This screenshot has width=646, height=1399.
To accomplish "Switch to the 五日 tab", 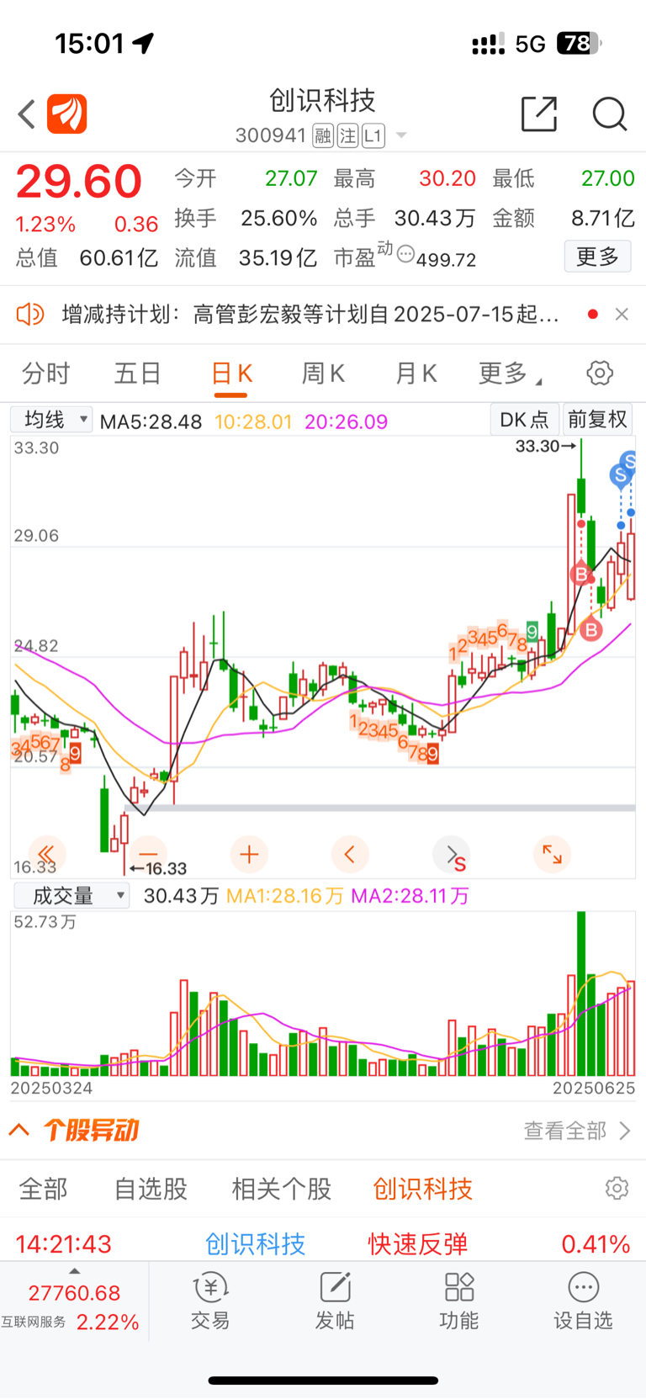I will point(138,373).
